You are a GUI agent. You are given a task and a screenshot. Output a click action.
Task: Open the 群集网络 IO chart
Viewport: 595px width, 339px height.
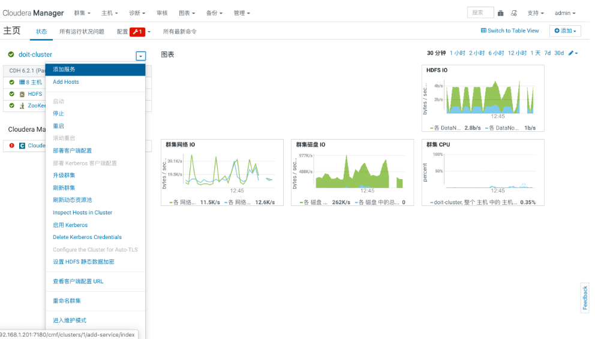[222, 172]
